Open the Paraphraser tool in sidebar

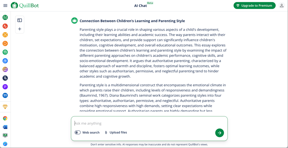pos(5,17)
